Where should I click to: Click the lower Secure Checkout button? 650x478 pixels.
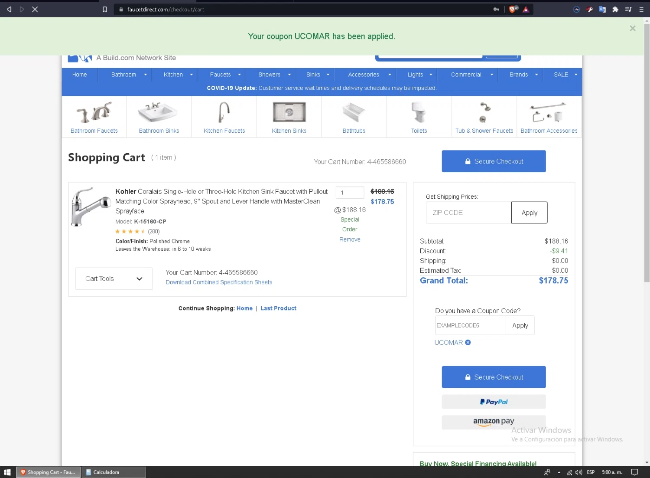(x=494, y=377)
